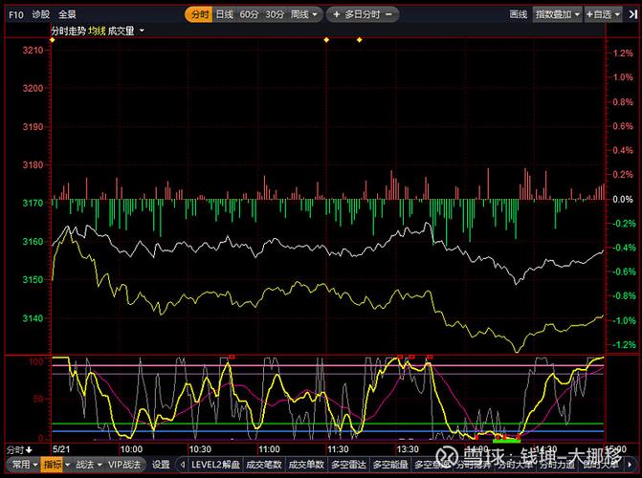Open the 诊股 stock diagnosis
The height and width of the screenshot is (478, 642).
pyautogui.click(x=40, y=14)
